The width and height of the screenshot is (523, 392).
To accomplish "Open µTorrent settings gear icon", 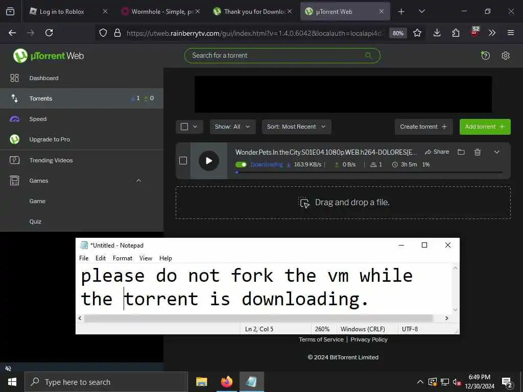I will (x=505, y=55).
